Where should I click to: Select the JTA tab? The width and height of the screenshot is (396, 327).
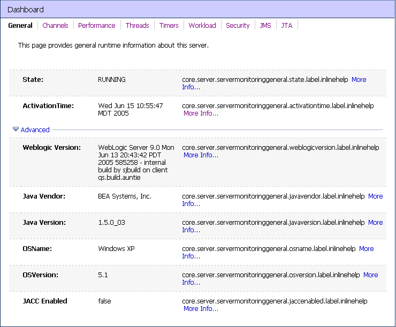tap(287, 26)
